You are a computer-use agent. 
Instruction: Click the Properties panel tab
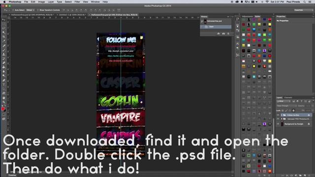pos(281,16)
